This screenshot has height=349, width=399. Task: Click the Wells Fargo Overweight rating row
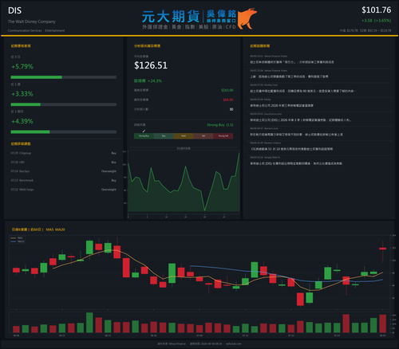(64, 190)
